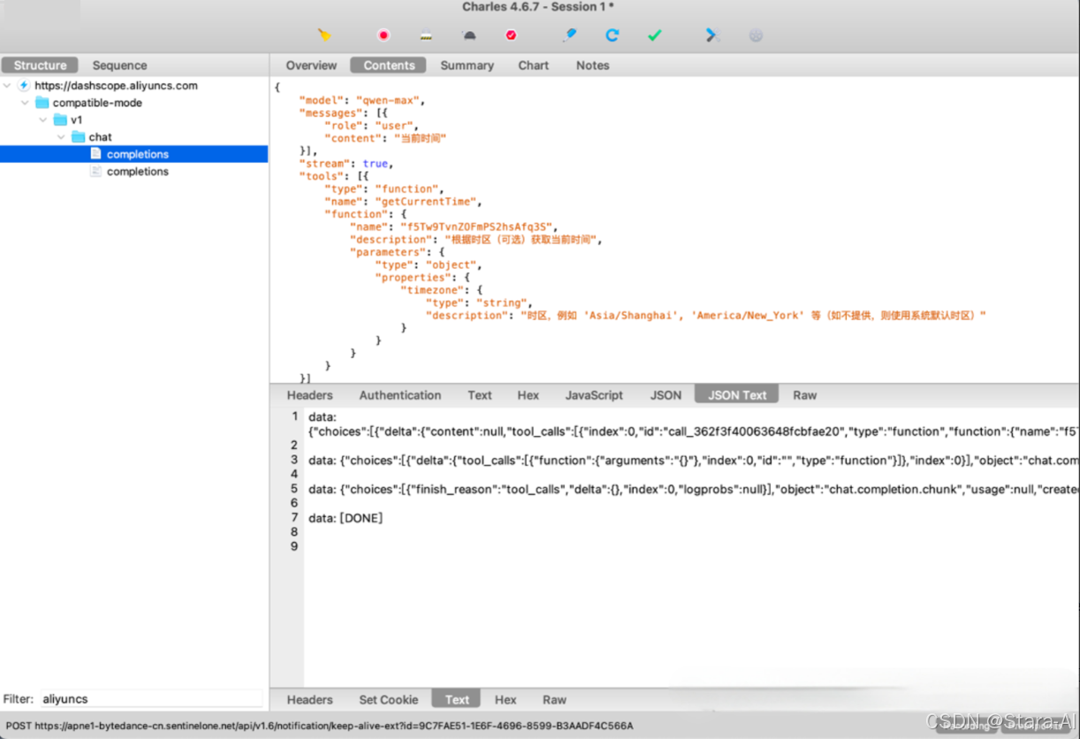Toggle SSL proxying lock icon
The height and width of the screenshot is (739, 1080).
427,36
